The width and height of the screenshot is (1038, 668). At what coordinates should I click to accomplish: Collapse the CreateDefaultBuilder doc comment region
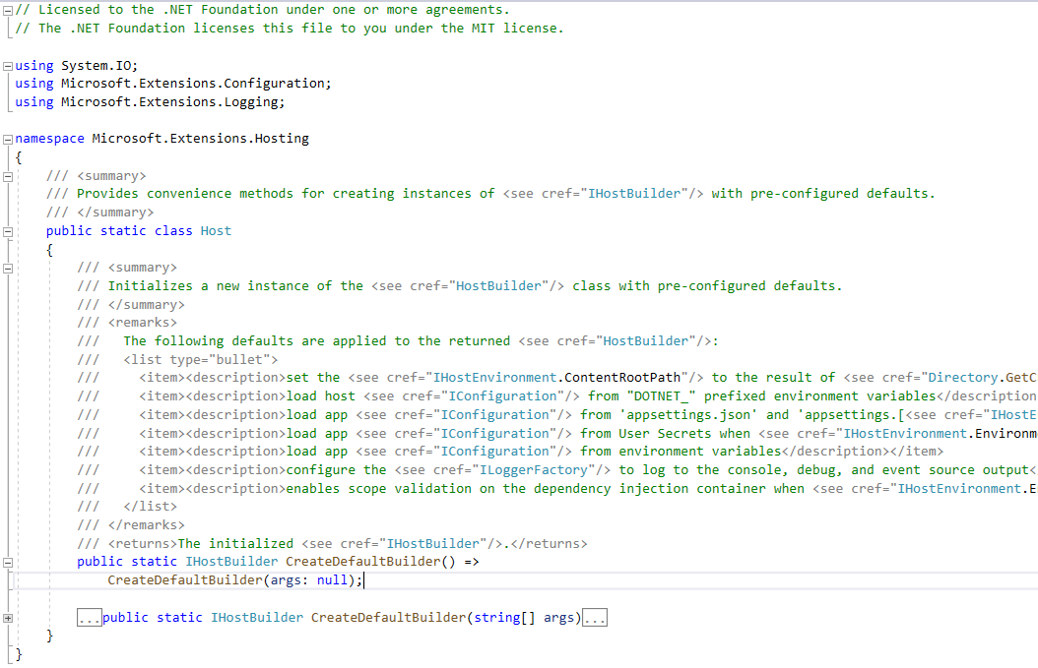click(x=7, y=267)
